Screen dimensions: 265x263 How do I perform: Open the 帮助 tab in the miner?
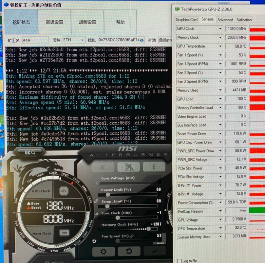tap(120, 22)
